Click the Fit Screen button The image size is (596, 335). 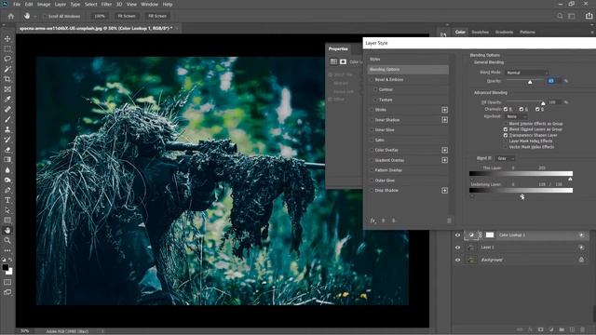(x=127, y=17)
